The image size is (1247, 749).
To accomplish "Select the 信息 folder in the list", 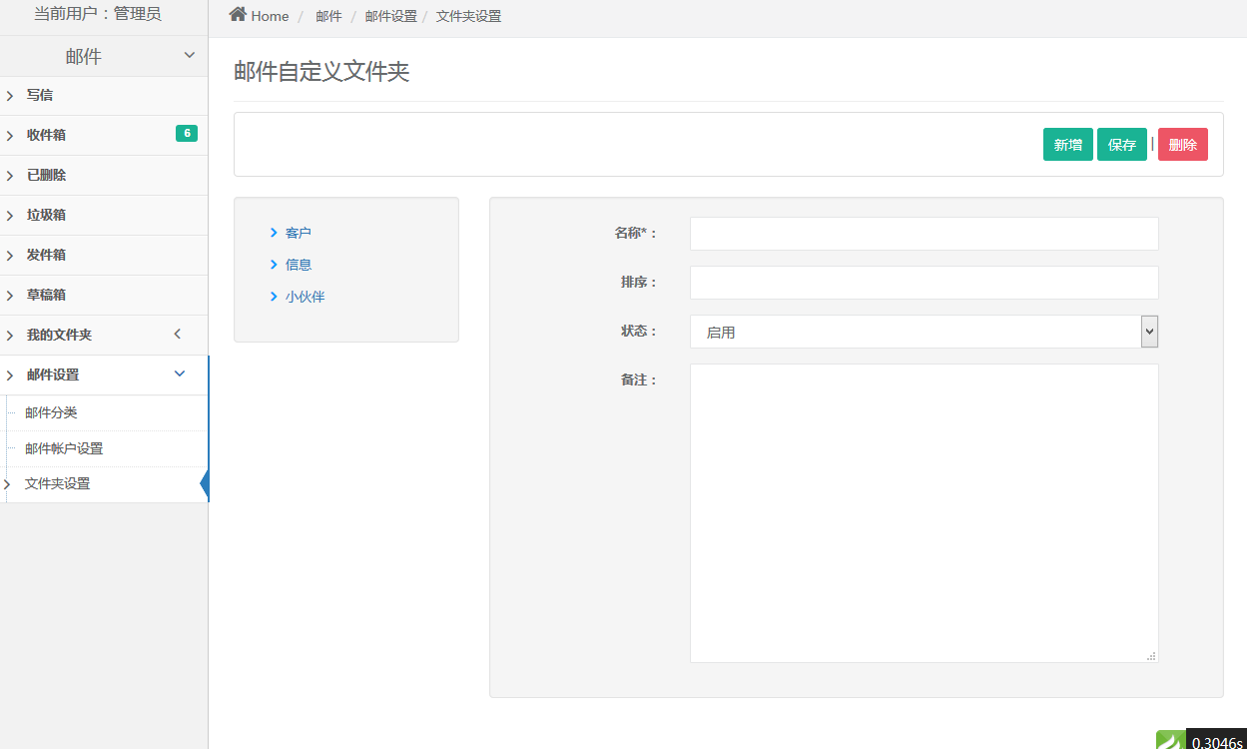I will [299, 265].
